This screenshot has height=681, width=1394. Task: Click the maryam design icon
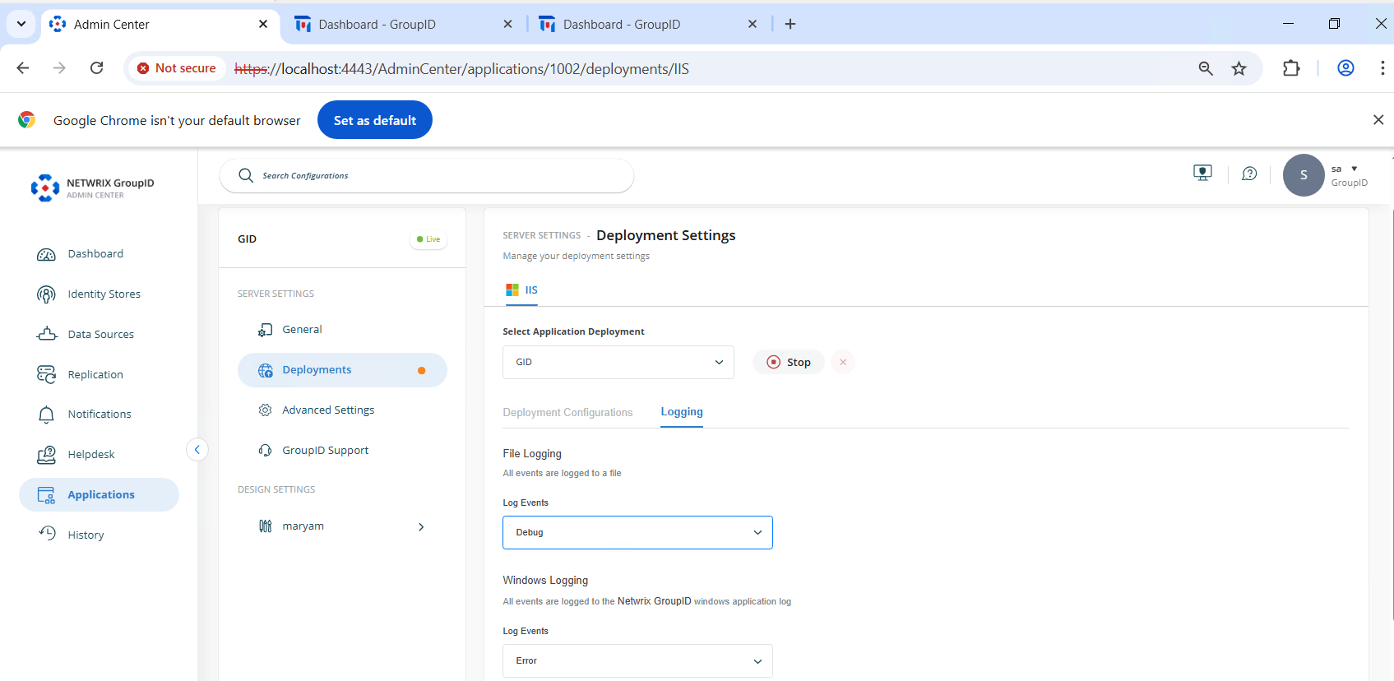pyautogui.click(x=265, y=526)
